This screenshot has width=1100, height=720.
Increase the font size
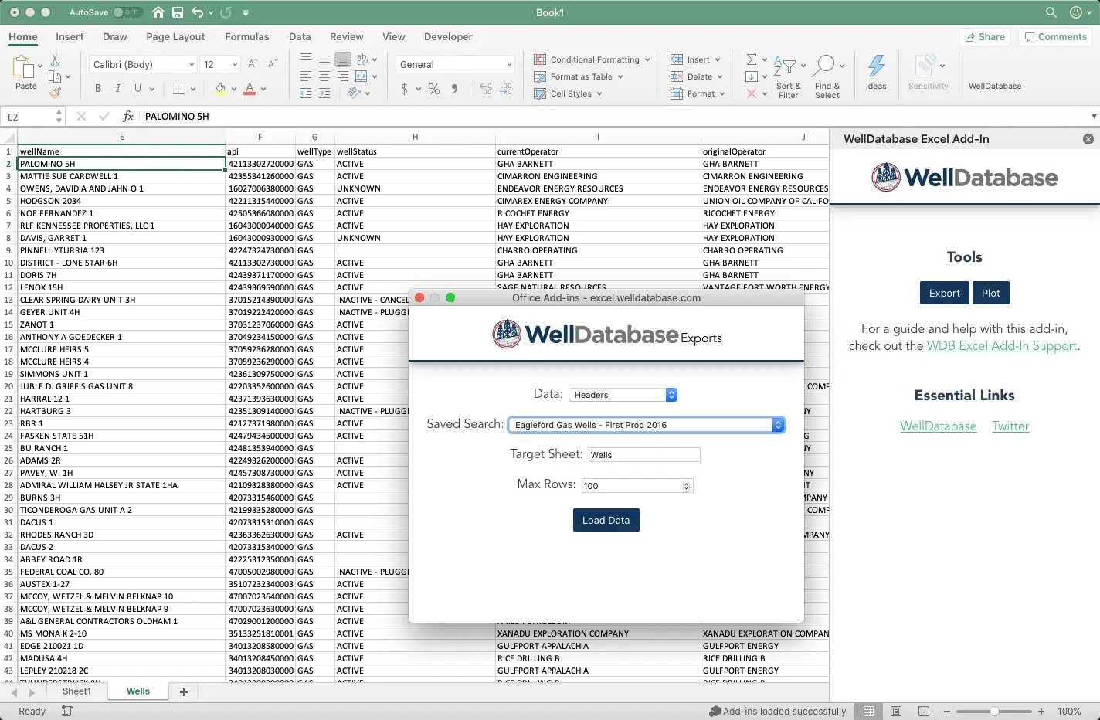[254, 64]
